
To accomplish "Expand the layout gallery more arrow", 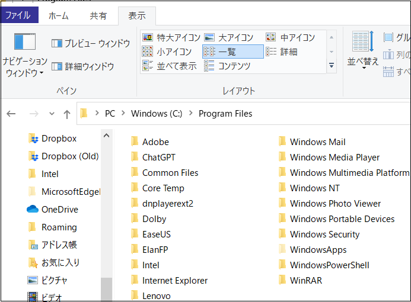I will tap(332, 66).
